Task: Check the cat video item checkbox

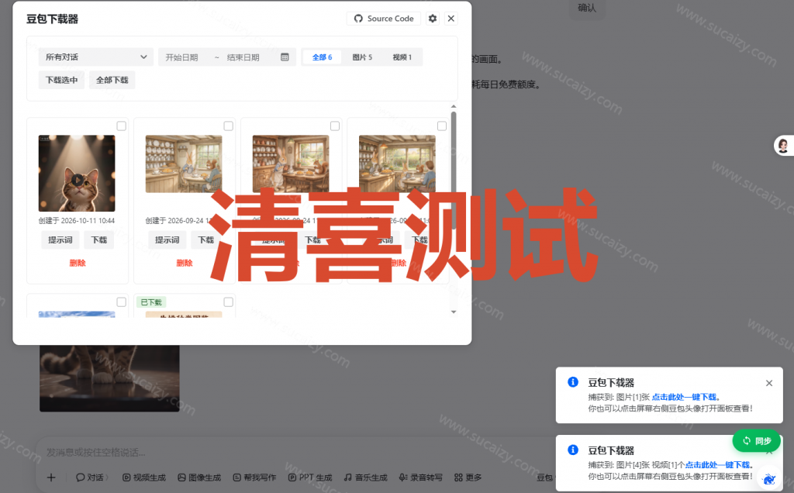Action: click(122, 126)
